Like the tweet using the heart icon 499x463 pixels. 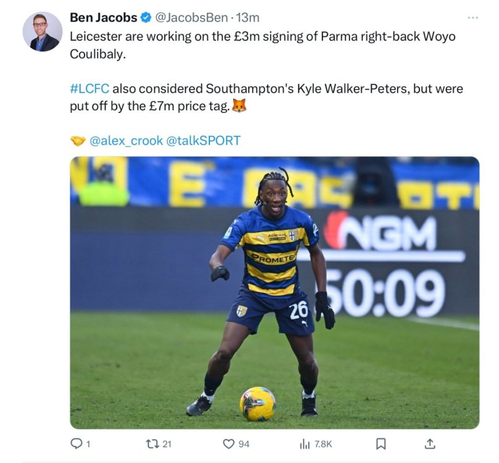(x=228, y=444)
